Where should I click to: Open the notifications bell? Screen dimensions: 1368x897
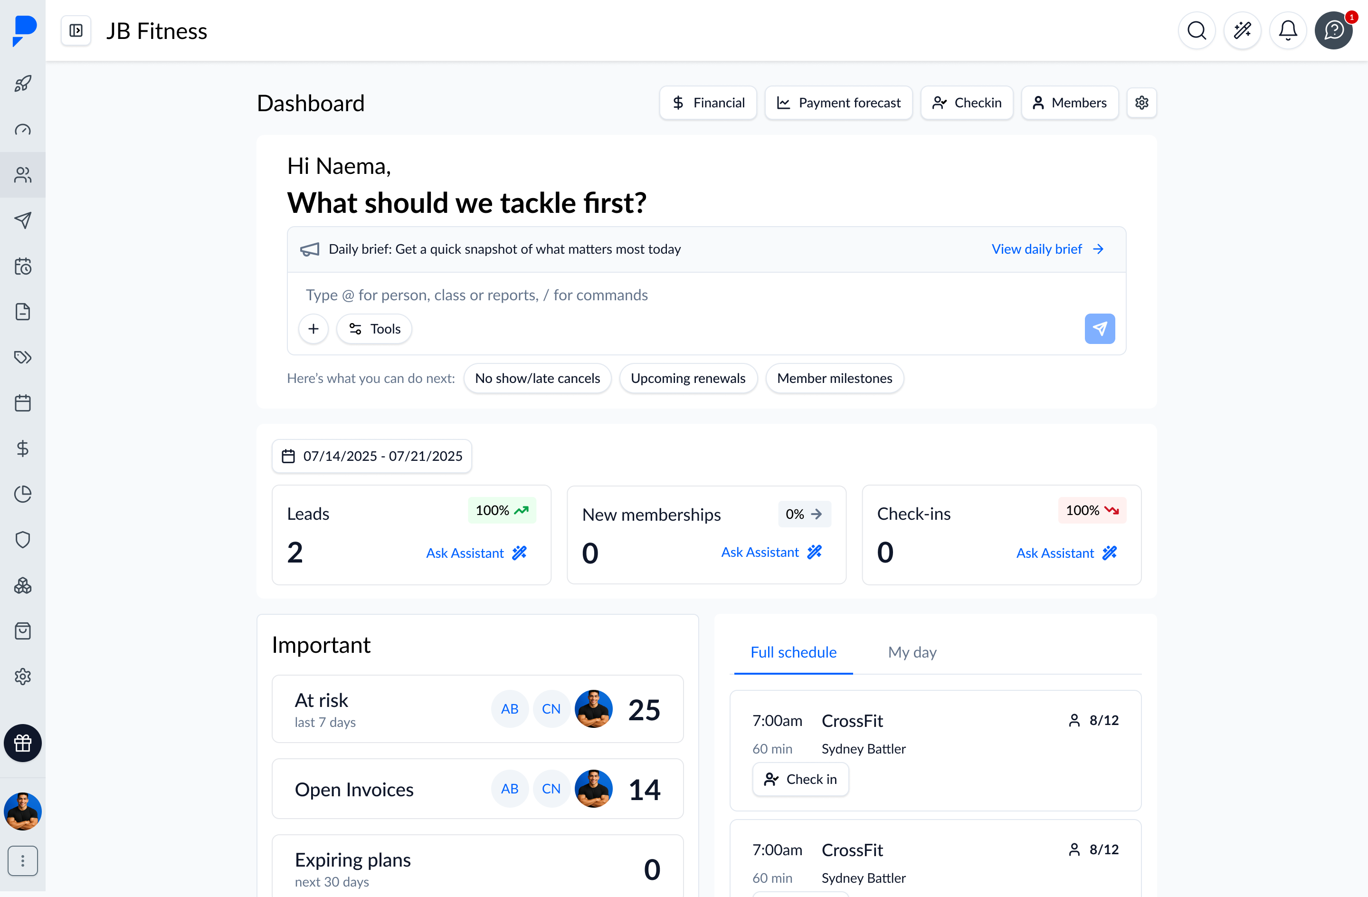(x=1288, y=30)
